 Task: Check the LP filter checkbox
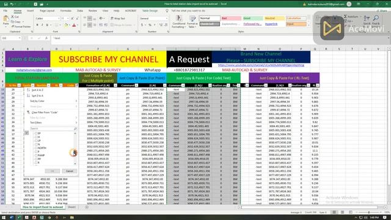(36, 141)
